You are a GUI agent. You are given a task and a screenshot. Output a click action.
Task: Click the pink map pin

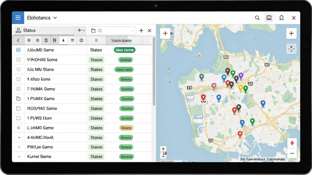tap(214, 87)
